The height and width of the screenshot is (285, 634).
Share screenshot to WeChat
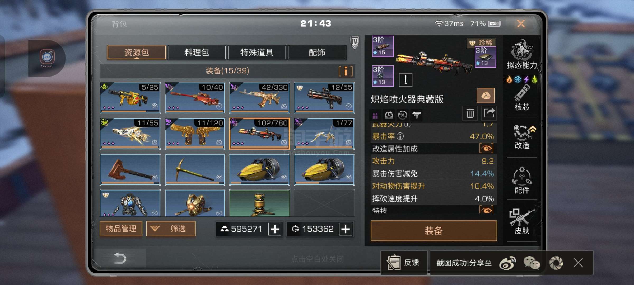click(x=532, y=263)
